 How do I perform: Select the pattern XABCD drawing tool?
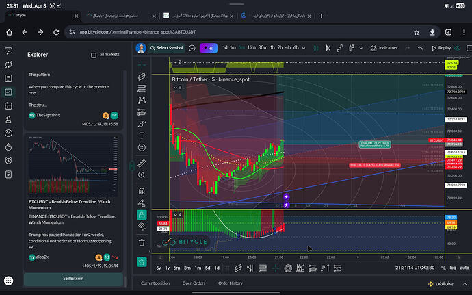click(x=142, y=100)
